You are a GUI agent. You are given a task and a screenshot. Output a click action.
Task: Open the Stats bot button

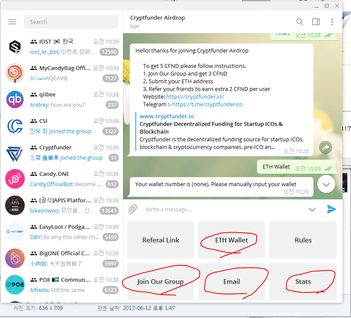(x=303, y=282)
